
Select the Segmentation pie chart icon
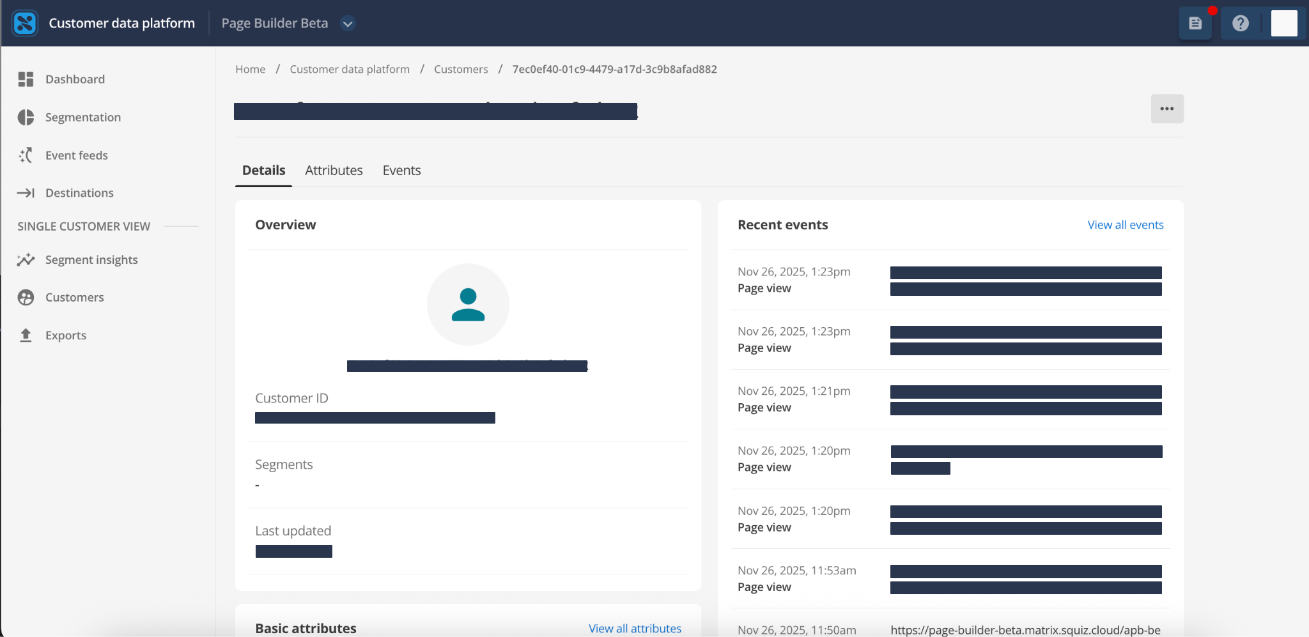pyautogui.click(x=26, y=118)
